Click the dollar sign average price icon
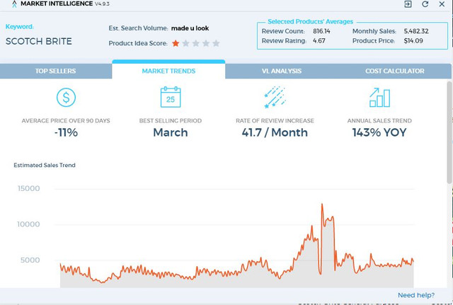 tap(66, 98)
